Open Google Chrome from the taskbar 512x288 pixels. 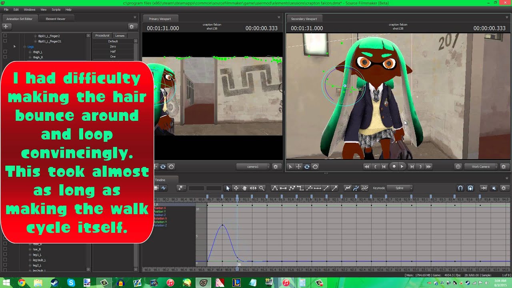22,283
